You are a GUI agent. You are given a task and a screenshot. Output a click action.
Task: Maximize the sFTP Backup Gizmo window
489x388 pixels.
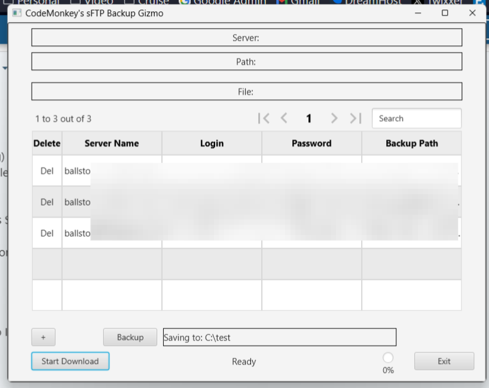tap(445, 13)
